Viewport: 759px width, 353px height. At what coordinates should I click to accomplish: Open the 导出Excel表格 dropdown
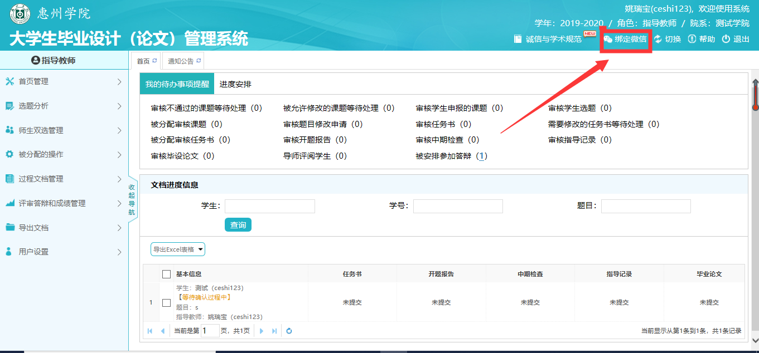pyautogui.click(x=178, y=249)
